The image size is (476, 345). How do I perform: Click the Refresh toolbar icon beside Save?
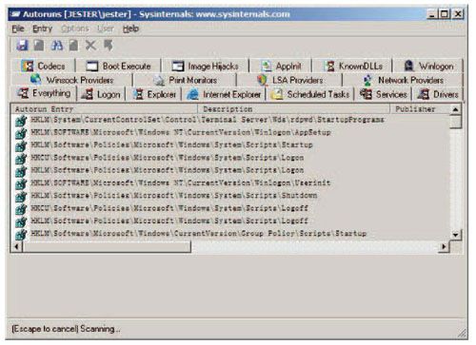pos(39,46)
